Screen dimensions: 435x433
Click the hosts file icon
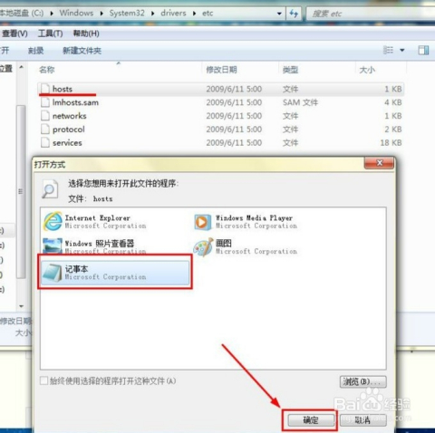[45, 89]
